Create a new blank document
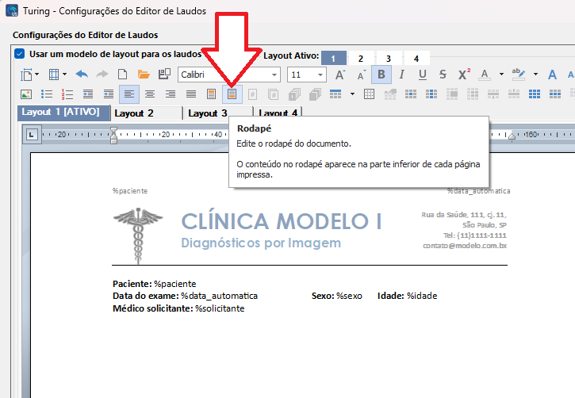 tap(123, 75)
